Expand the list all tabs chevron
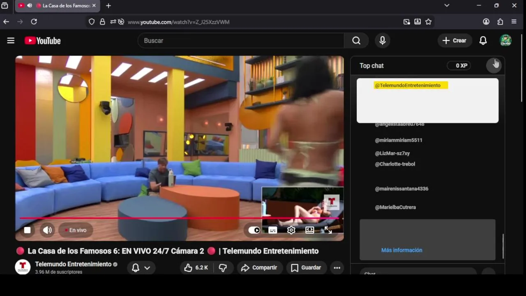This screenshot has height=296, width=526. click(x=447, y=5)
